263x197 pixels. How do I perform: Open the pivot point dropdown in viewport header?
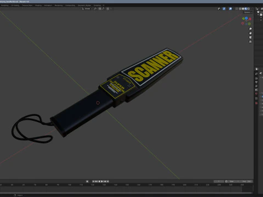click(95, 9)
